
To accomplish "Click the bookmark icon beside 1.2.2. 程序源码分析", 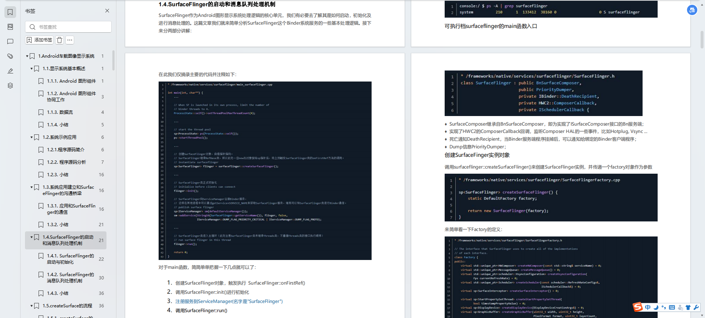I will 41,162.
